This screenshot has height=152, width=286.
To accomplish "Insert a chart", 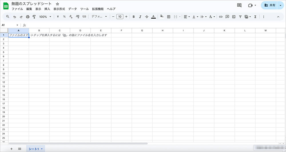I will click(x=234, y=17).
